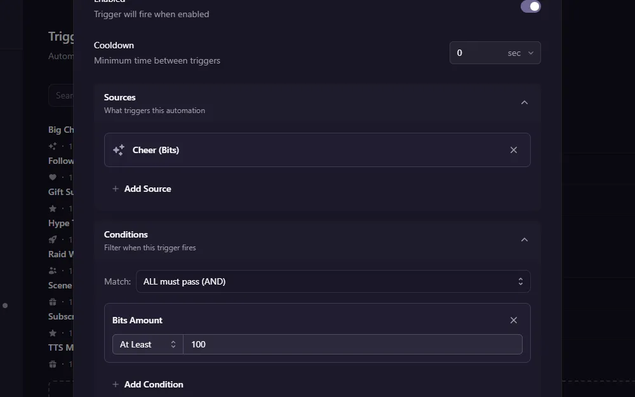Disable the Enabled trigger toggle

pyautogui.click(x=530, y=6)
